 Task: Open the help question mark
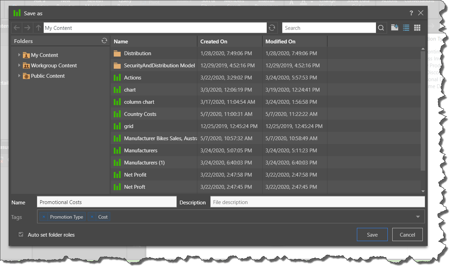coord(411,13)
